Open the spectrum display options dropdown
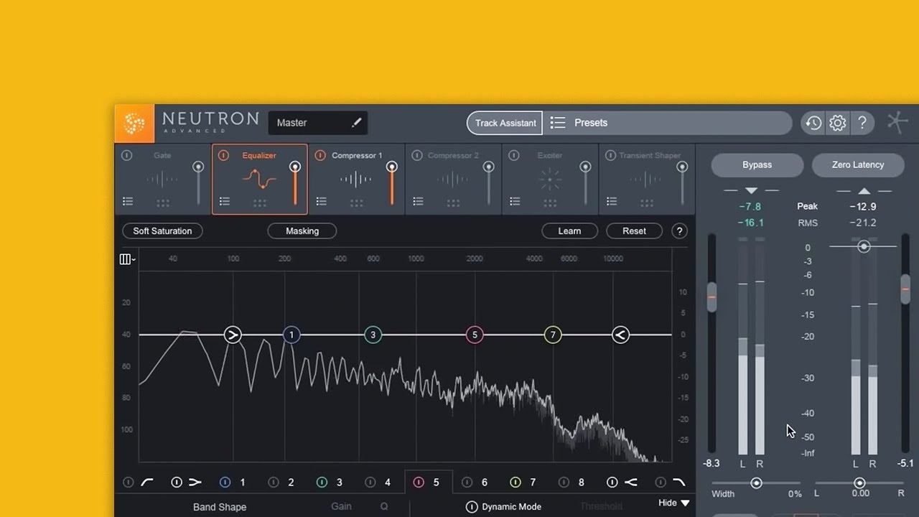 [x=127, y=259]
